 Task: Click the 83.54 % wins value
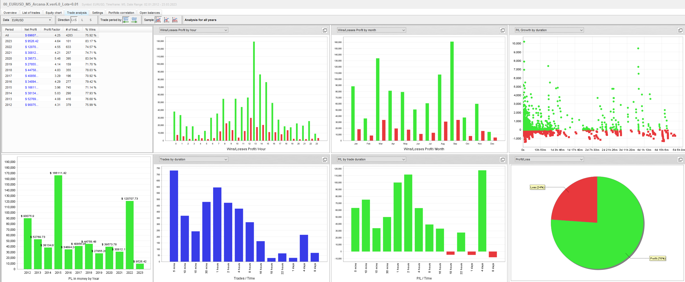click(91, 58)
